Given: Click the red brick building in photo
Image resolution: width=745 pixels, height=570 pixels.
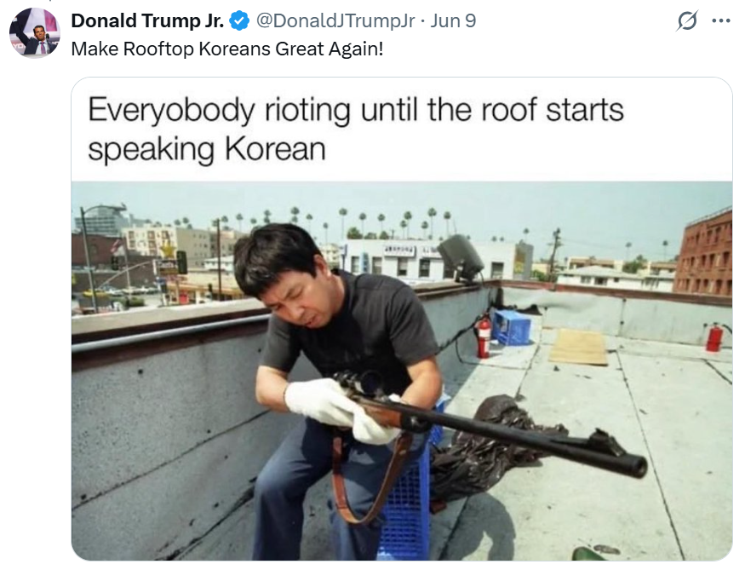Looking at the screenshot, I should pyautogui.click(x=702, y=253).
